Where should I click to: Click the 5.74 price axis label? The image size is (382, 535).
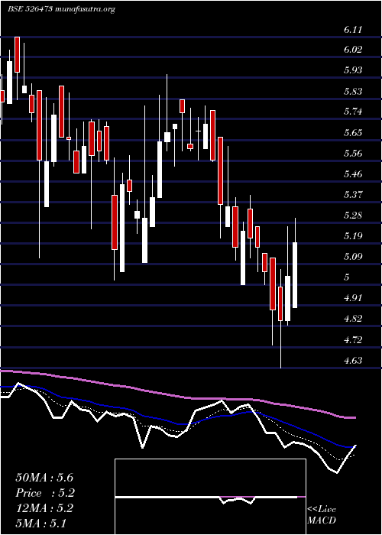tap(353, 112)
